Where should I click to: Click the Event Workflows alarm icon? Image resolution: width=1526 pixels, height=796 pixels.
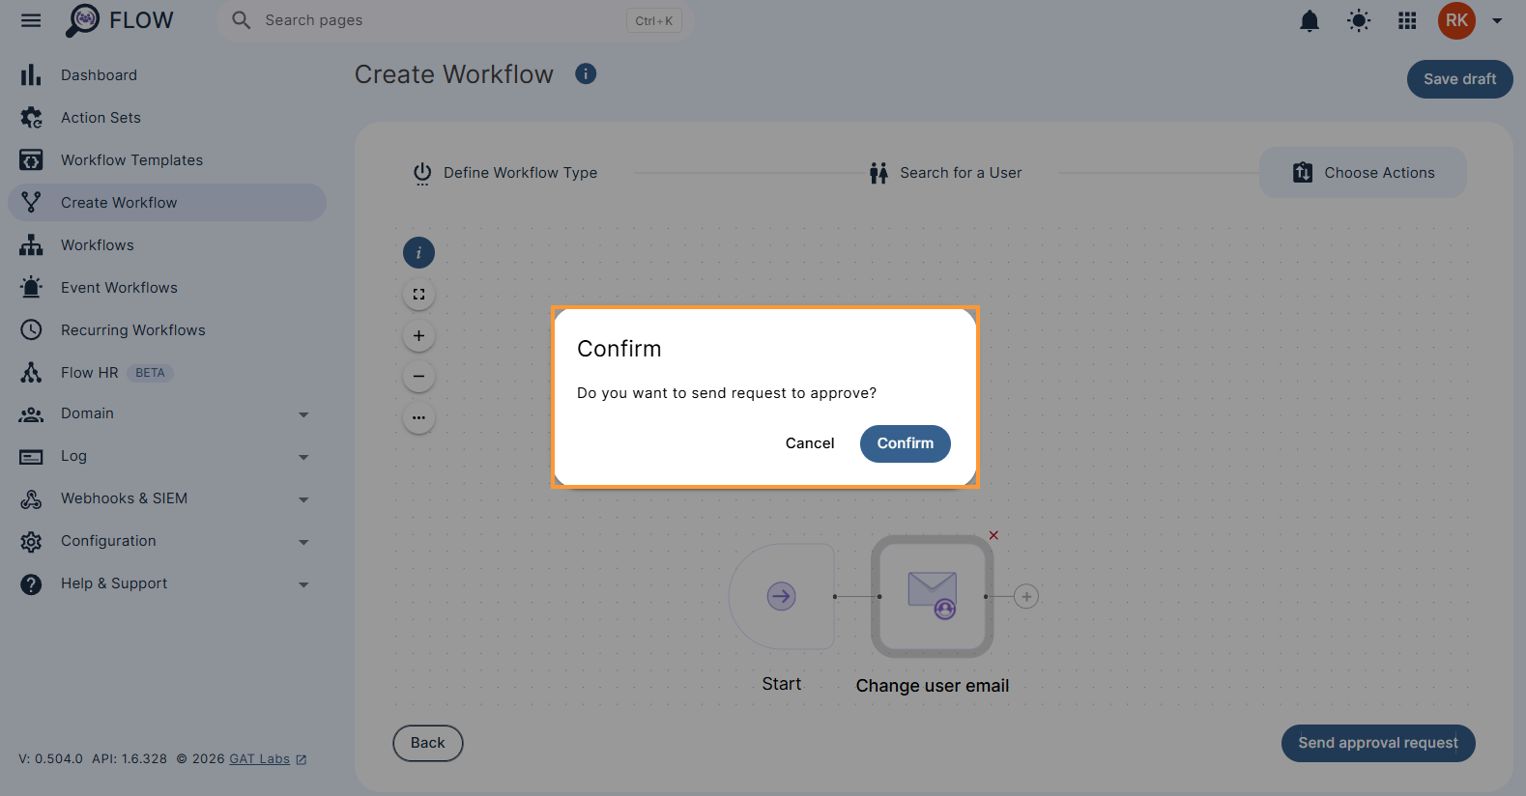(31, 288)
